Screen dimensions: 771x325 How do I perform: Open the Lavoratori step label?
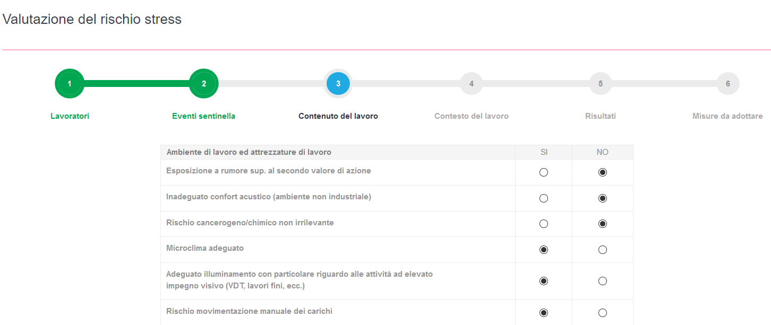coord(70,116)
